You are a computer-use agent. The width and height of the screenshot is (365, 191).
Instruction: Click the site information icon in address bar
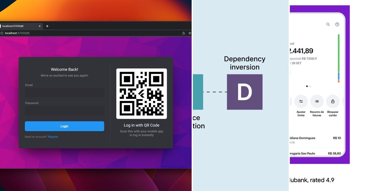pyautogui.click(x=2, y=33)
